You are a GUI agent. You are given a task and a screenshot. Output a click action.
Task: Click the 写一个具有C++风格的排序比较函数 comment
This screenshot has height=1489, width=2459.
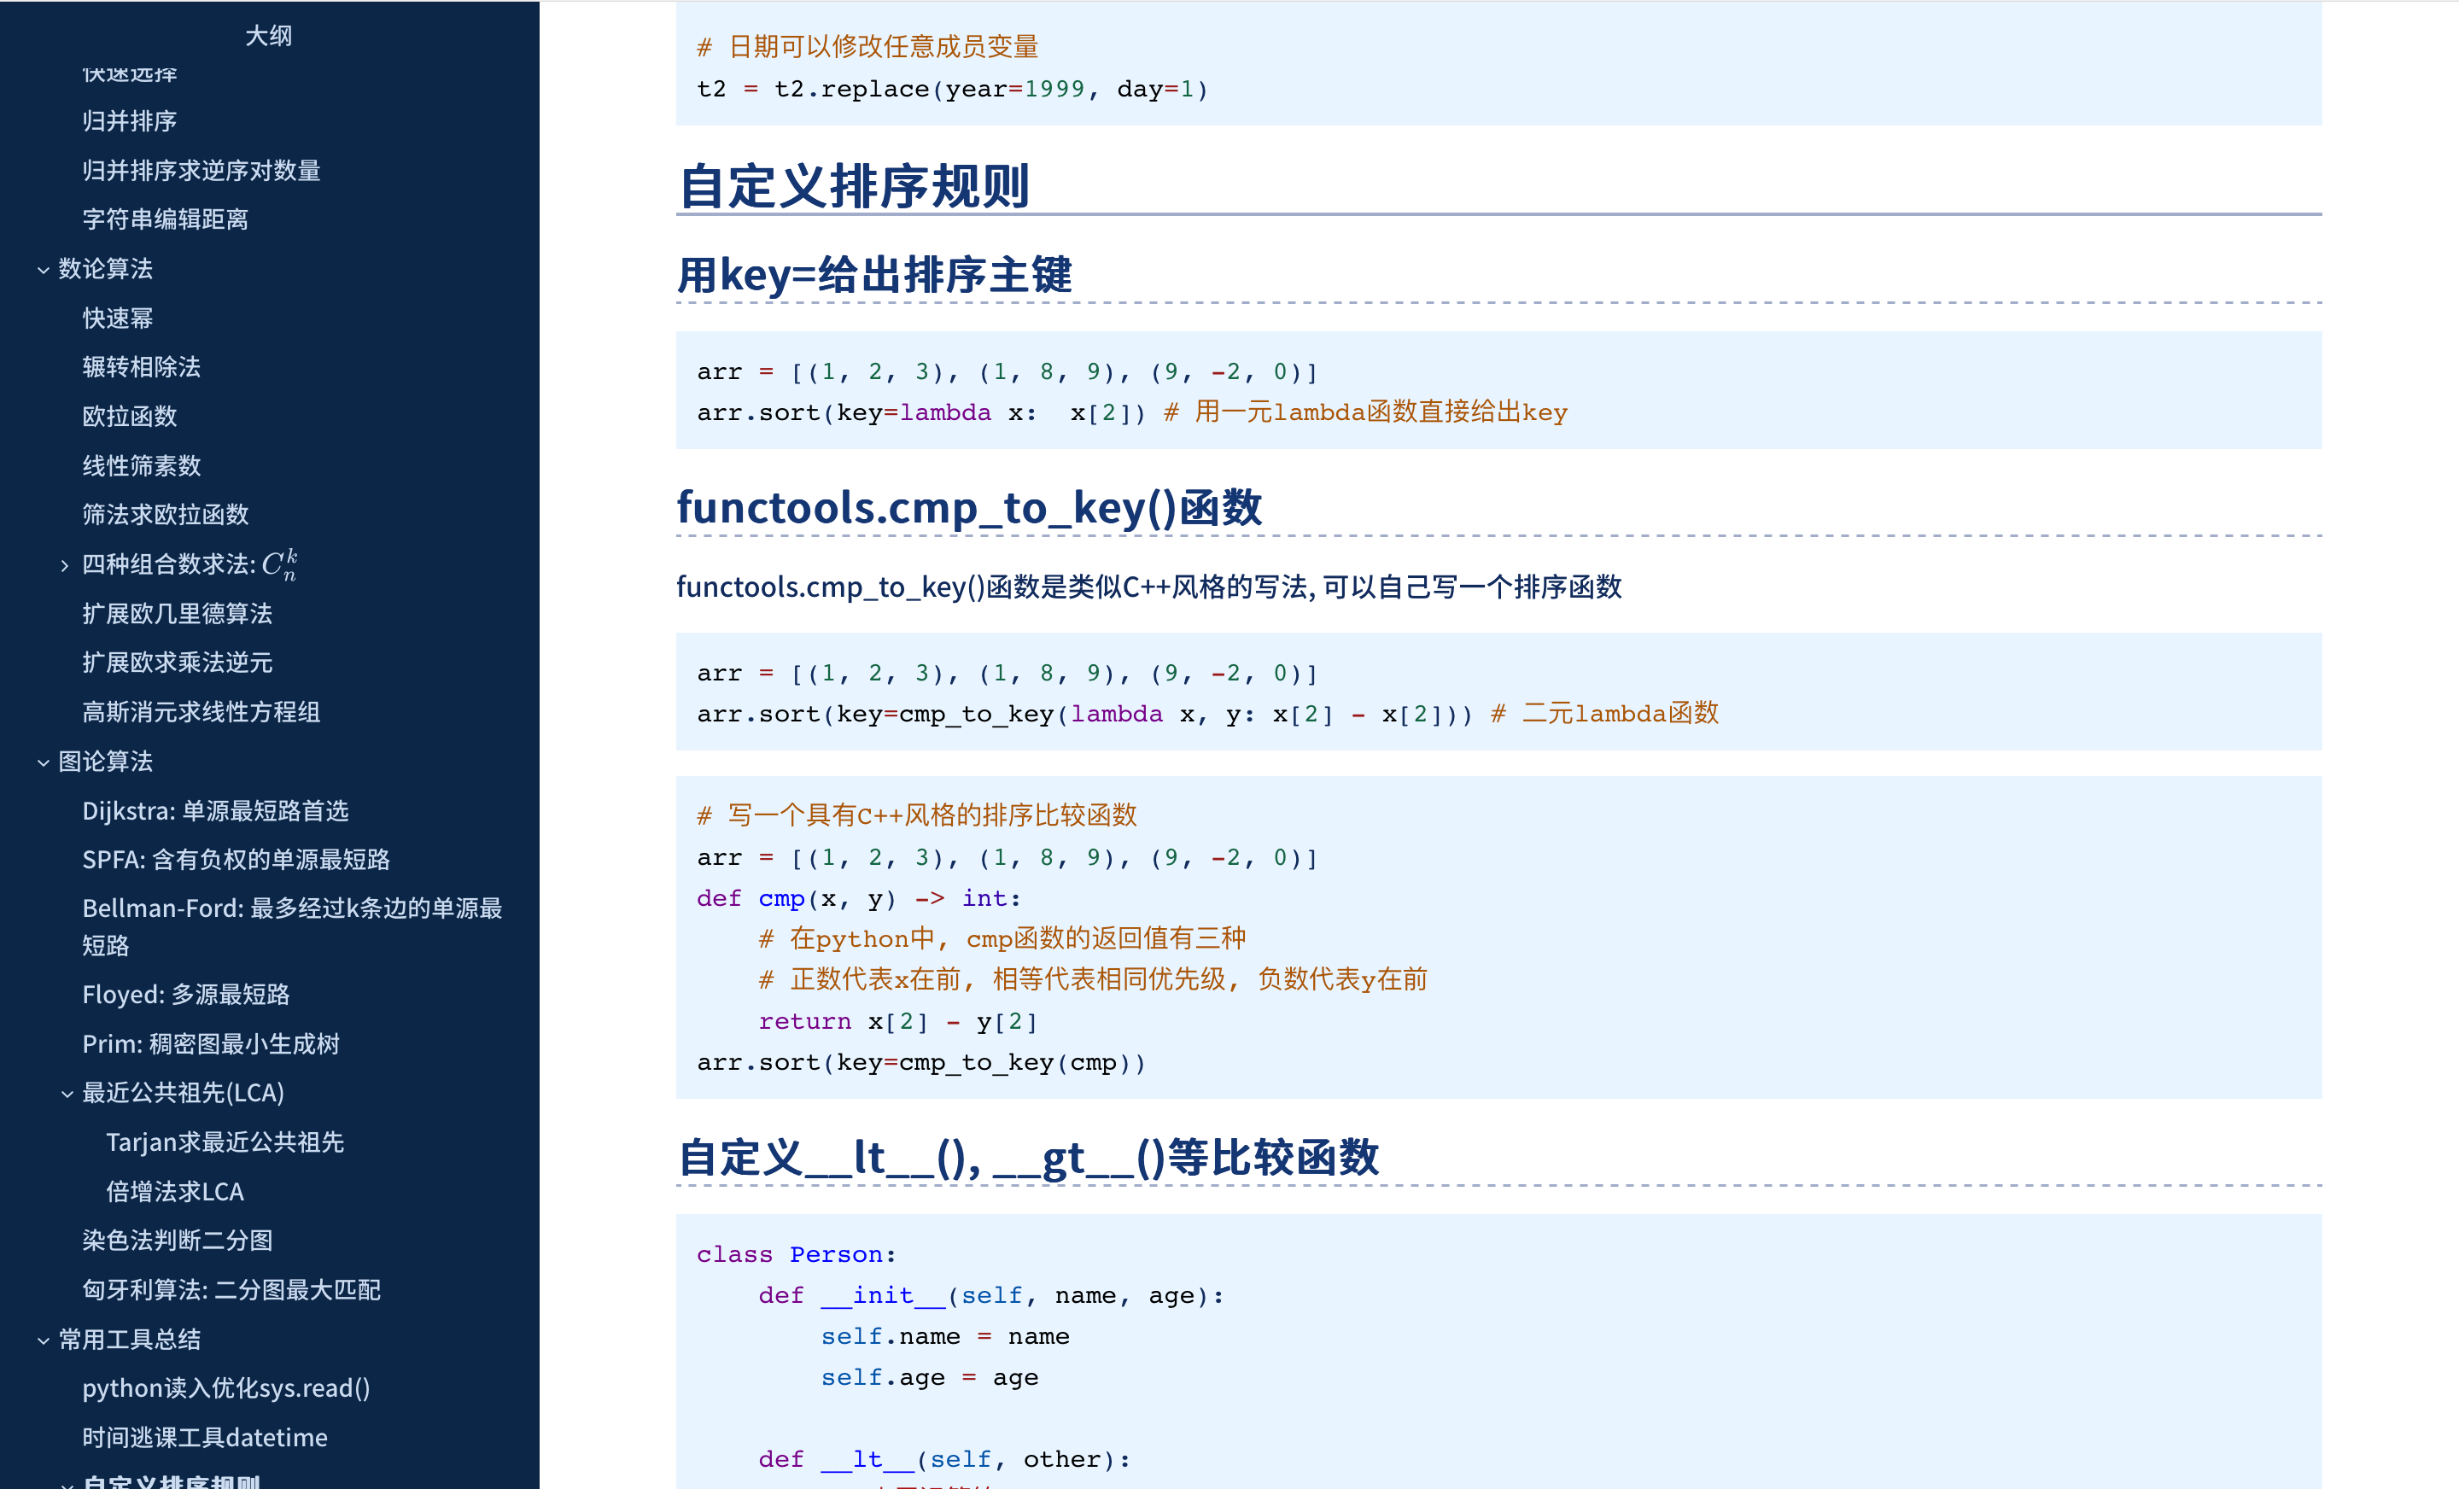pyautogui.click(x=917, y=815)
